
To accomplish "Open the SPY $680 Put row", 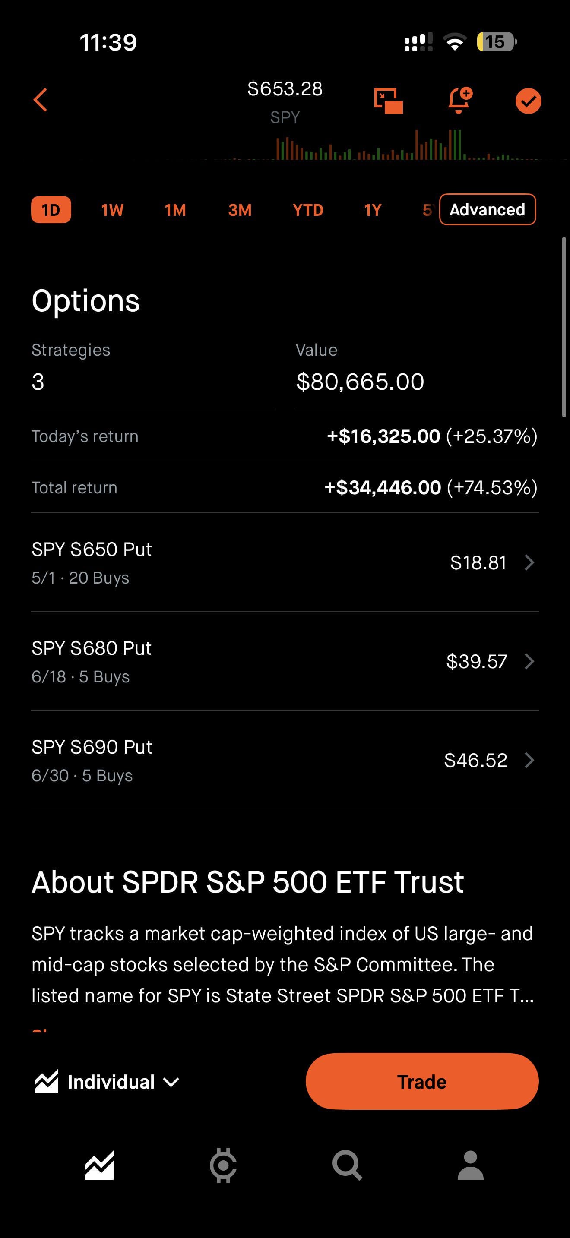I will point(285,662).
